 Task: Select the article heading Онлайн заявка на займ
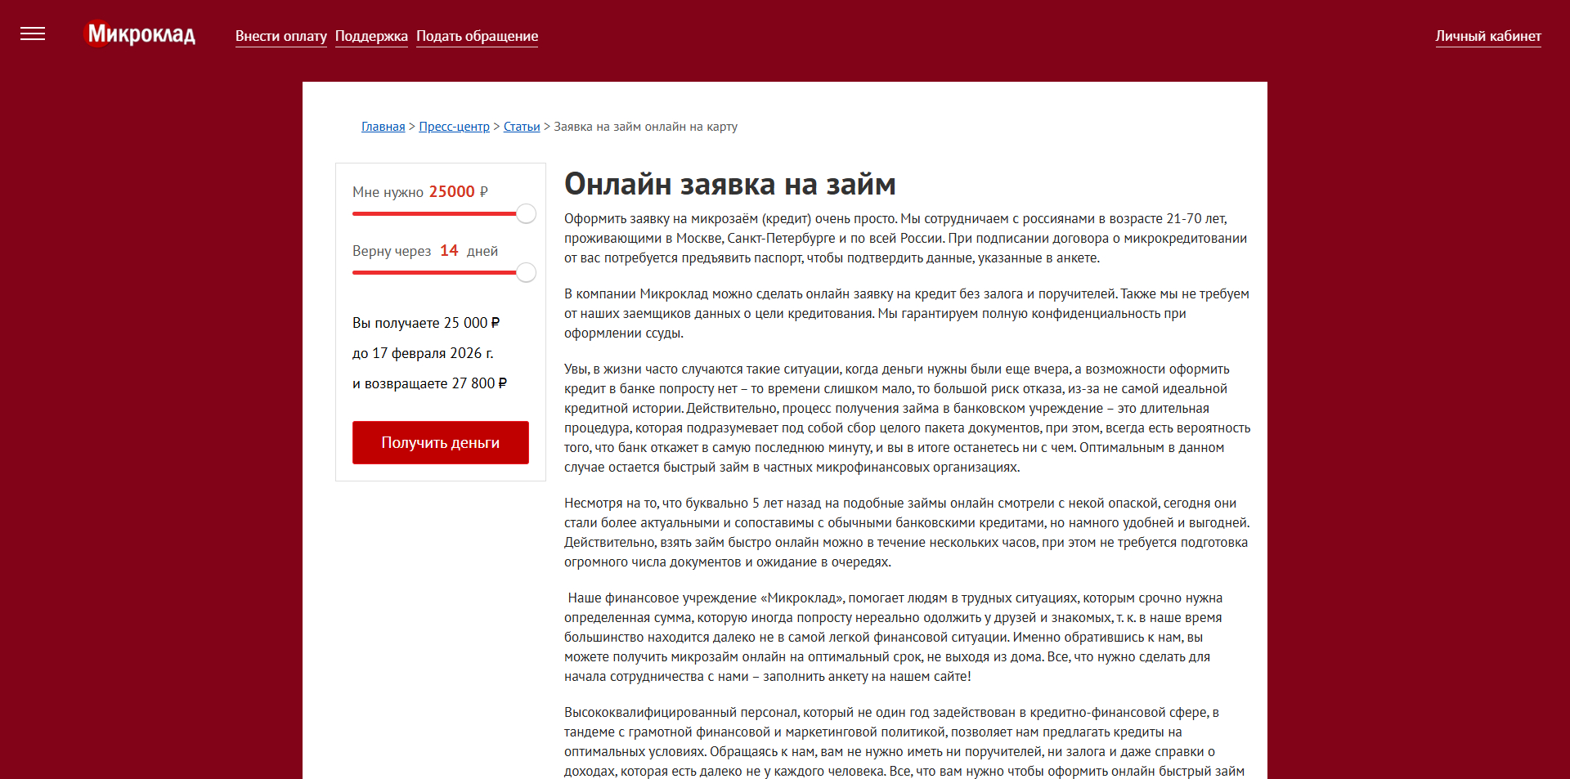[x=729, y=185]
